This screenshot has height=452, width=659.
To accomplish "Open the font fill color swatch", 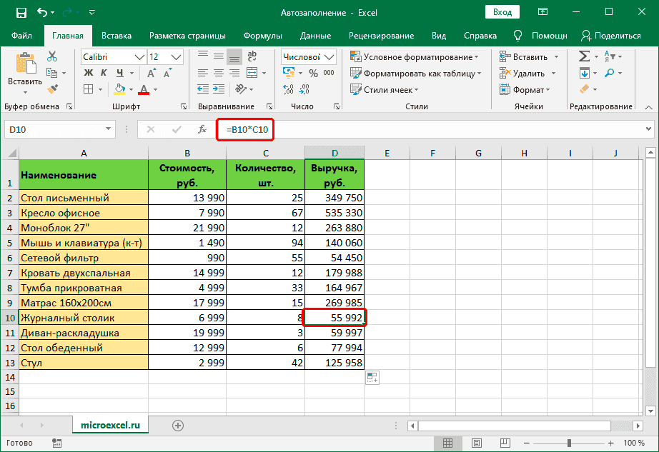I will [x=119, y=89].
